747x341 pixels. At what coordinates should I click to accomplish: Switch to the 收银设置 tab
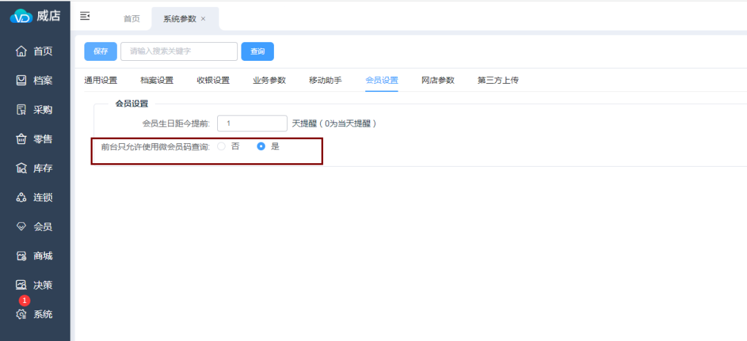pos(212,80)
